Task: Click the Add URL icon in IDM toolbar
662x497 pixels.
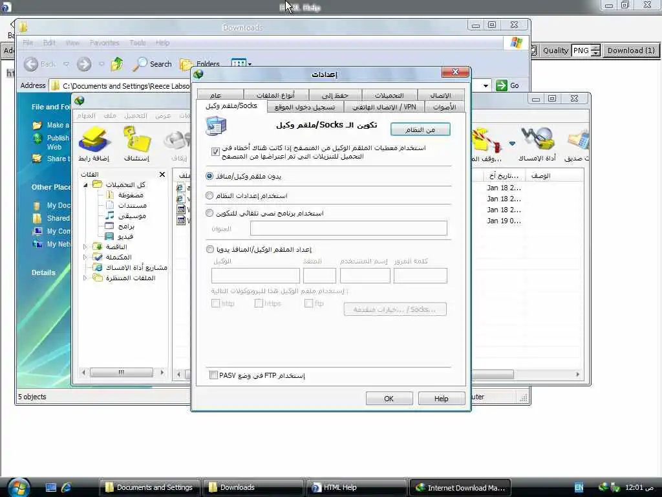Action: [94, 140]
